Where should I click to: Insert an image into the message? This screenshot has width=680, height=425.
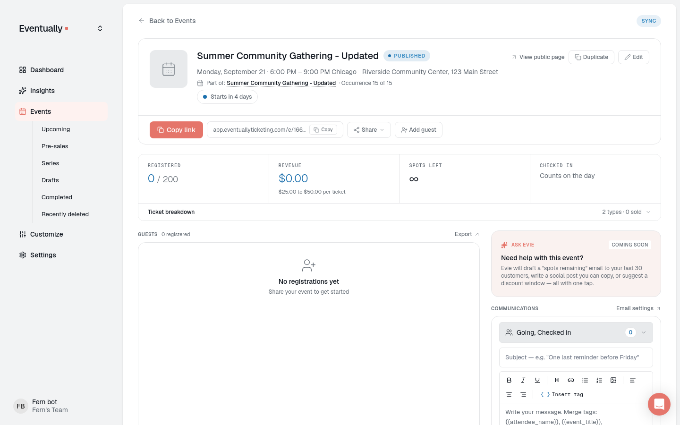613,380
